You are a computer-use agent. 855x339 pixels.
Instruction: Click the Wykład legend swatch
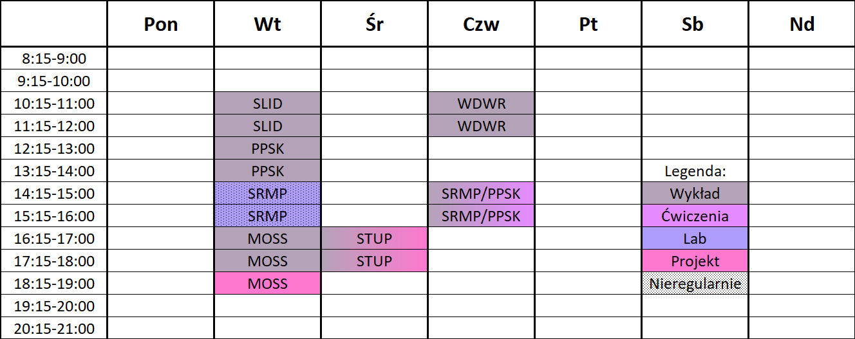tap(695, 194)
